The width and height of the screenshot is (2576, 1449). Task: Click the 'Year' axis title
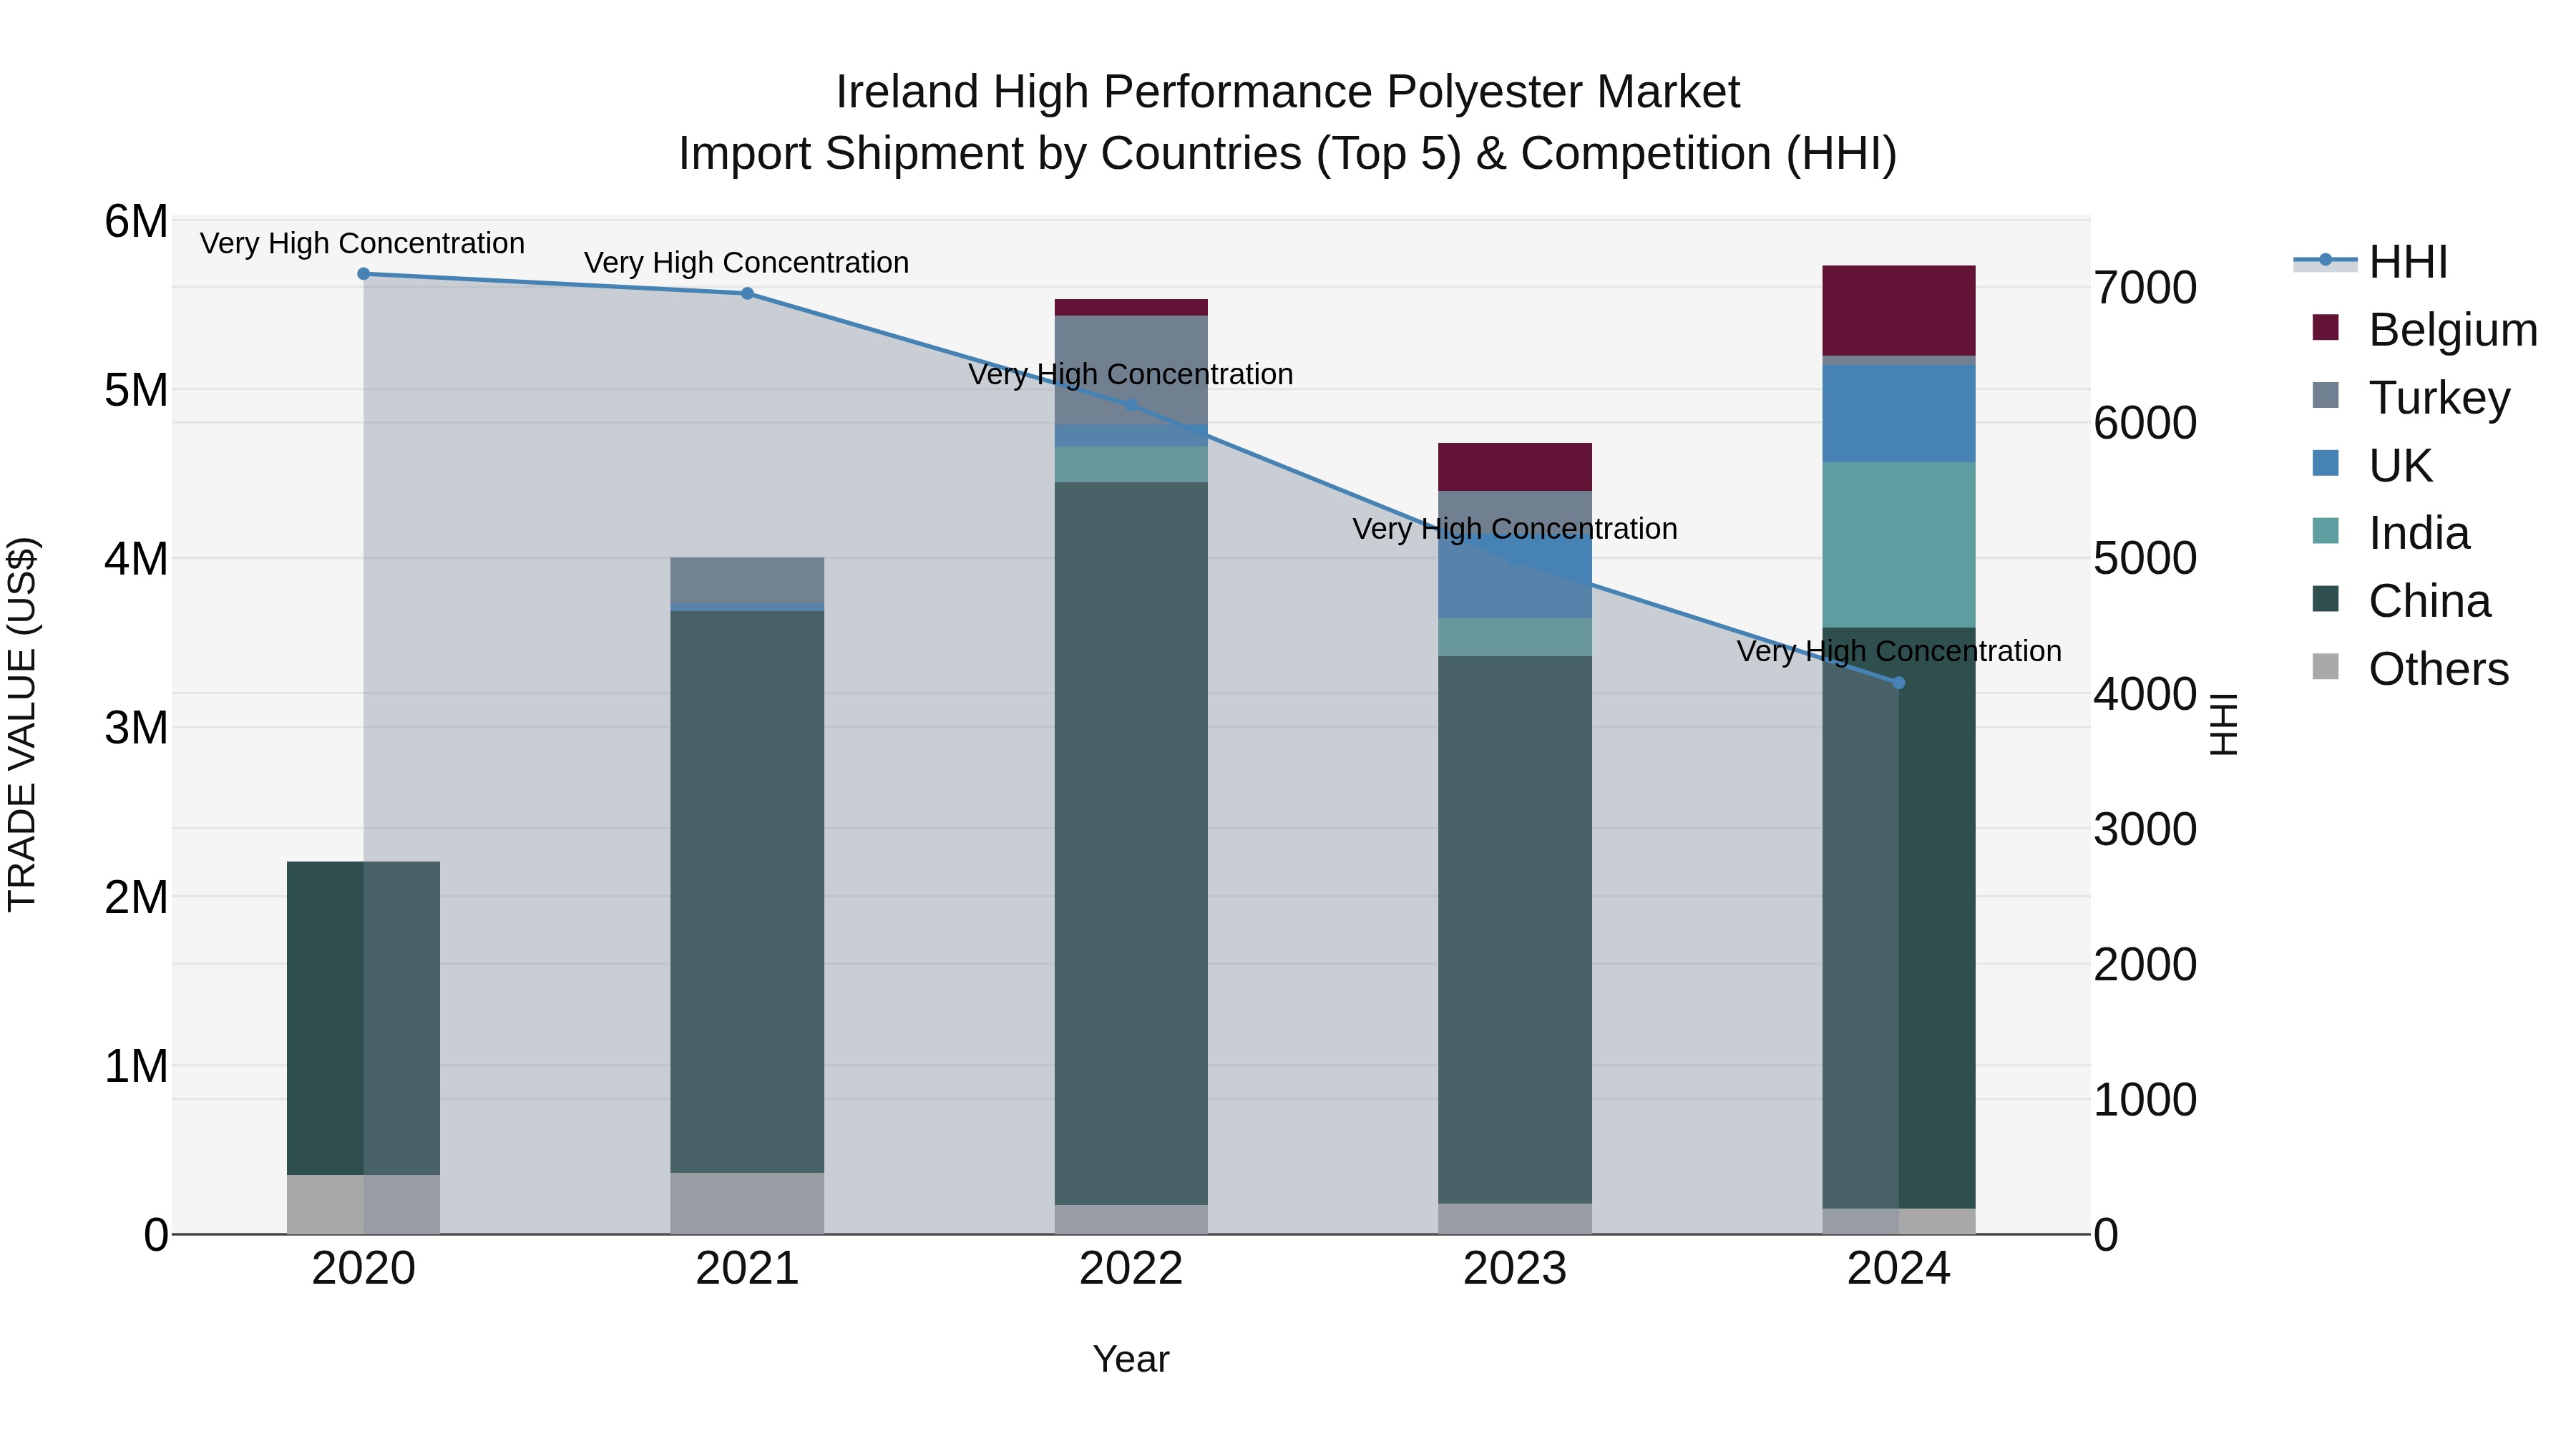click(1131, 1360)
